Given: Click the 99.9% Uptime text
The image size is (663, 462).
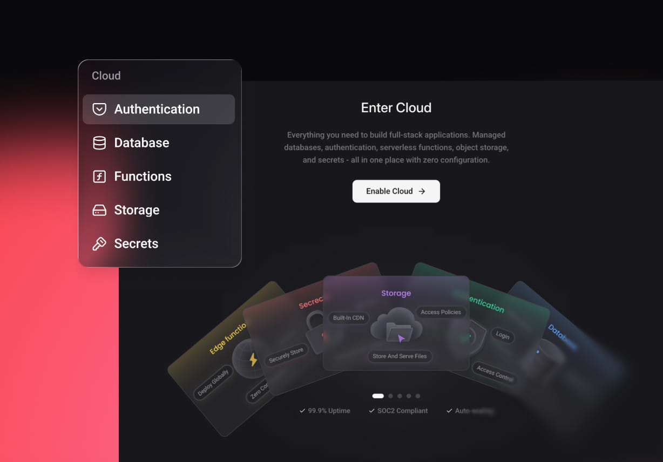Looking at the screenshot, I should 329,411.
